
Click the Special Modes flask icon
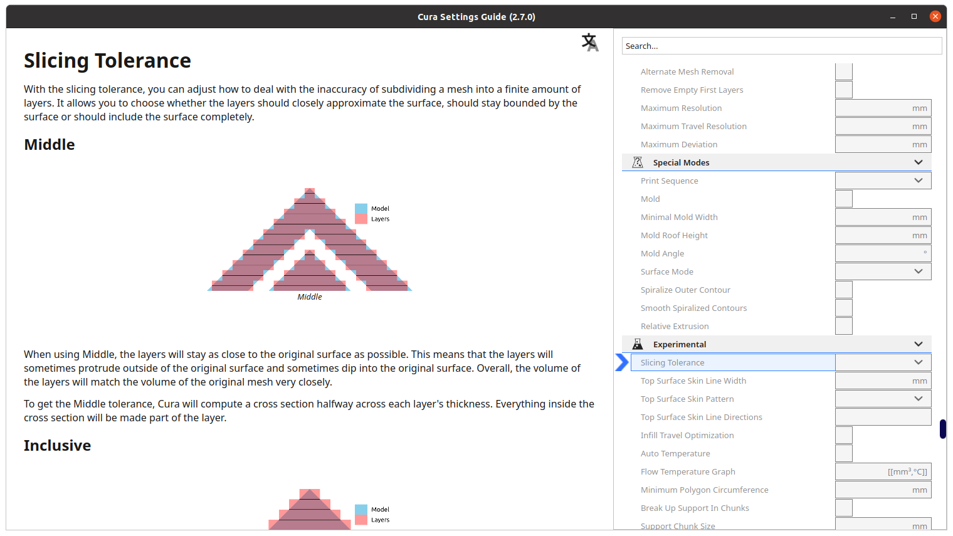pos(638,162)
